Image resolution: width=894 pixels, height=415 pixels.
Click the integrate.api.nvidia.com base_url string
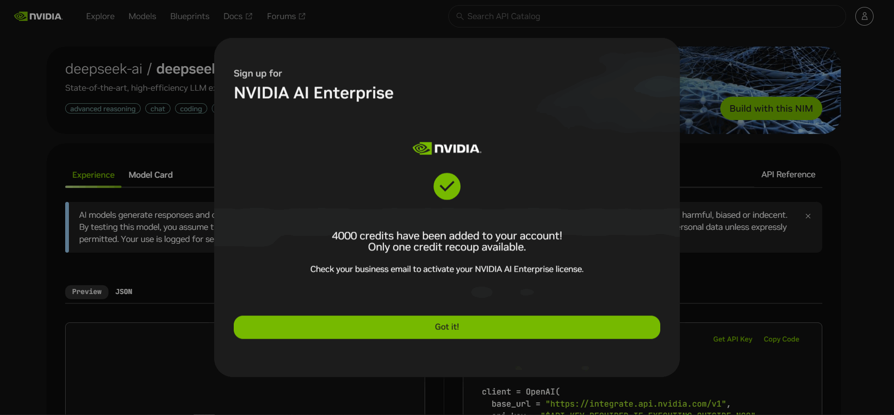636,404
